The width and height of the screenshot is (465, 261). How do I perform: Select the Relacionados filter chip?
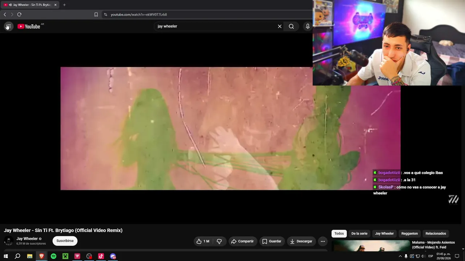[436, 233]
